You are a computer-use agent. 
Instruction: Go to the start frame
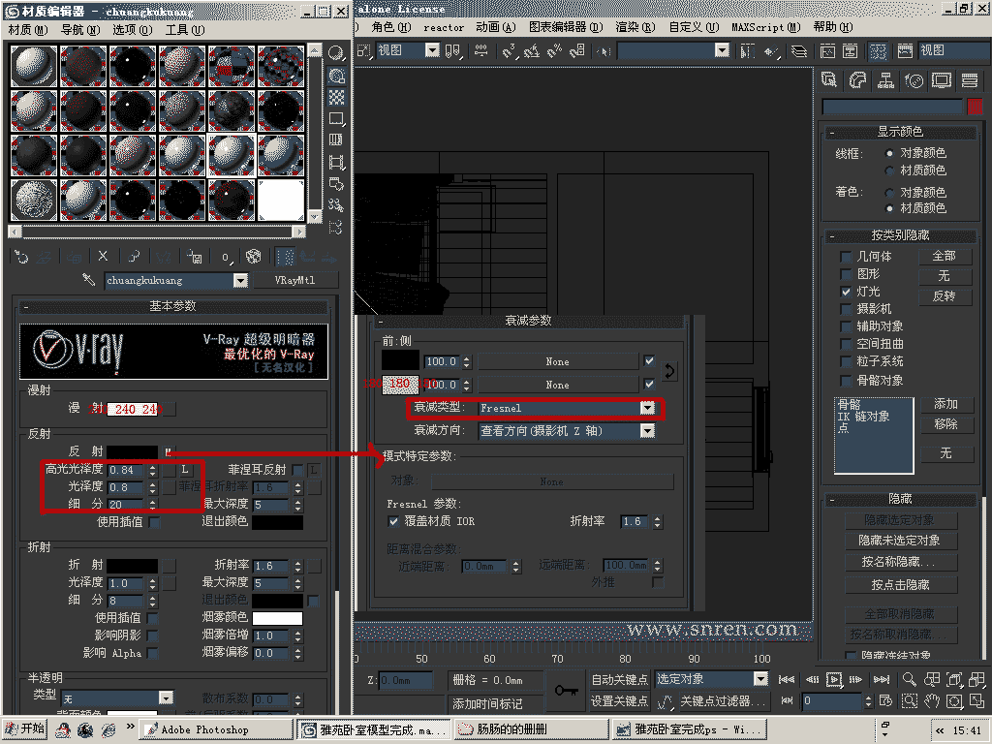click(x=787, y=679)
